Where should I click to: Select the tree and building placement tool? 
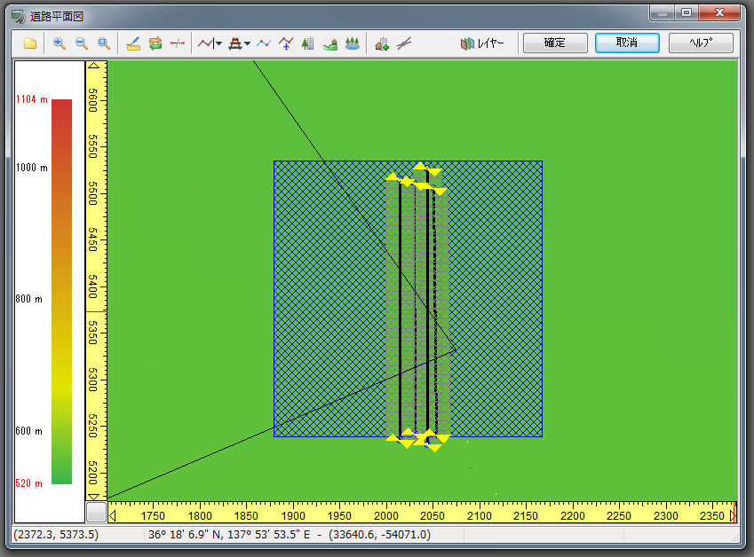(x=308, y=43)
